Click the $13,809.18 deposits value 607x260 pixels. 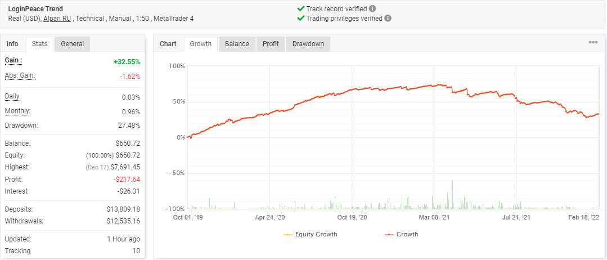pos(124,209)
